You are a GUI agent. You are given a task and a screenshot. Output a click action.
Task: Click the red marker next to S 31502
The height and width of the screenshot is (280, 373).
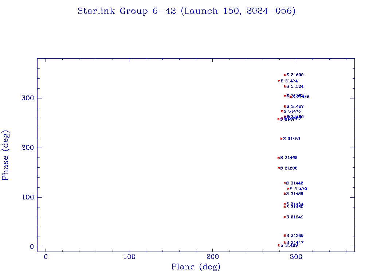(x=279, y=168)
